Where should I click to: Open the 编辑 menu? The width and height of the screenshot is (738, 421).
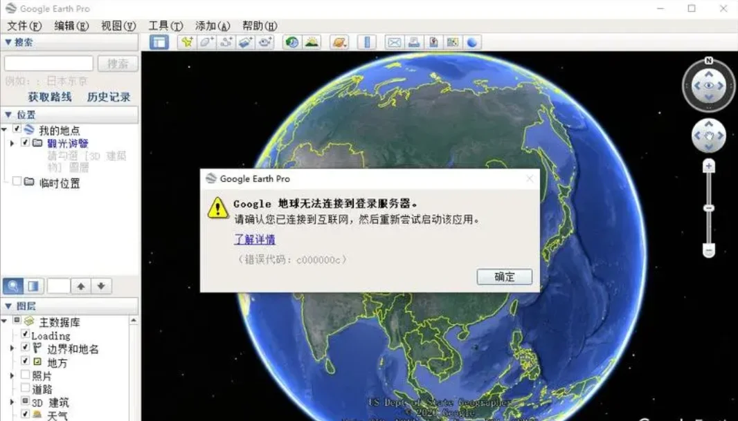(71, 26)
